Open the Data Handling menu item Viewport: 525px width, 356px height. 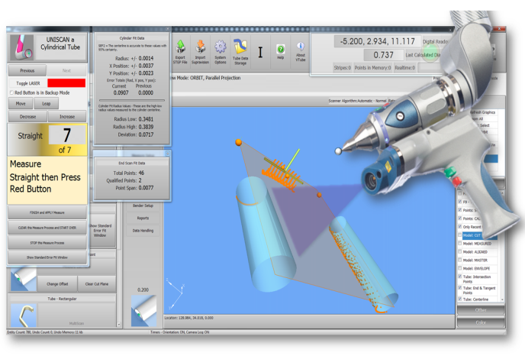point(143,230)
